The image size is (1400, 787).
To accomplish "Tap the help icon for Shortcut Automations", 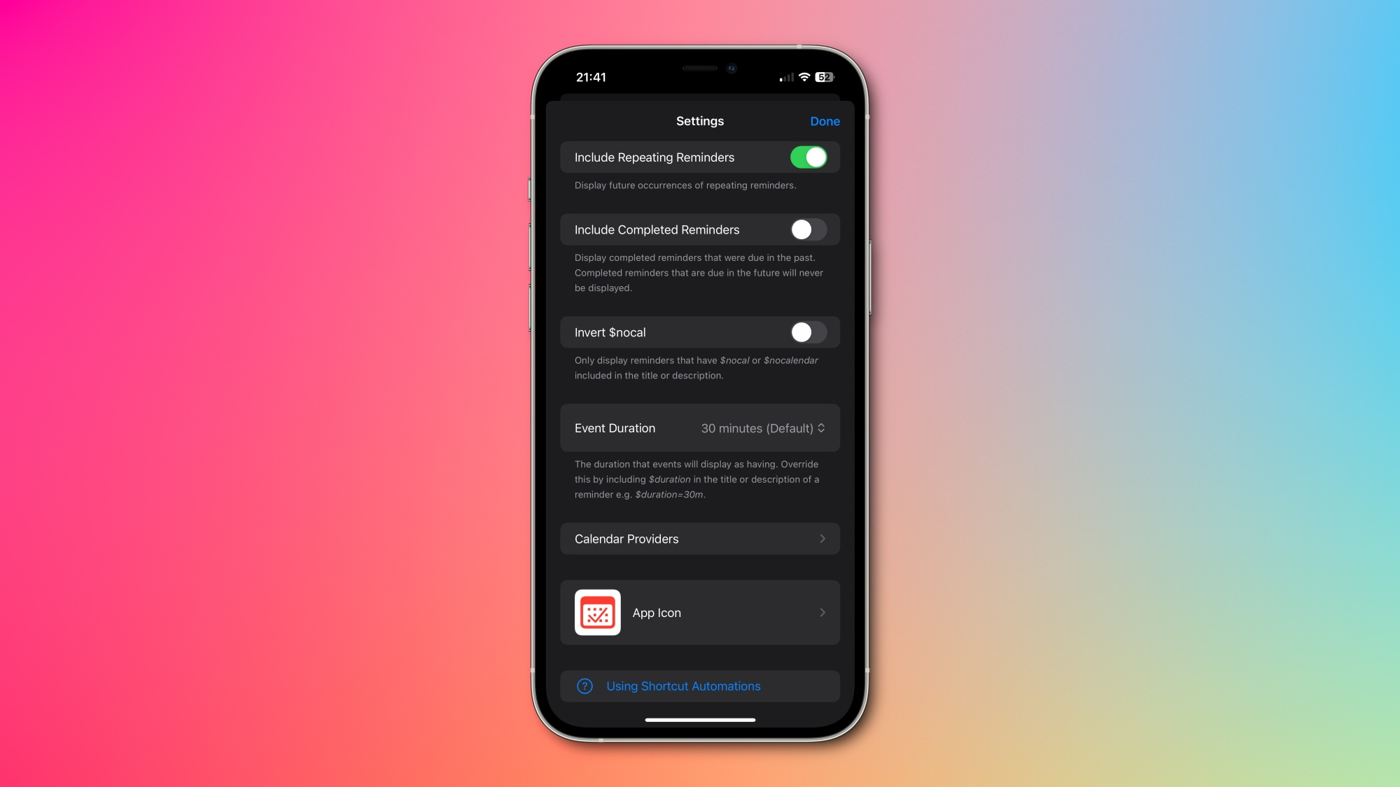I will point(584,686).
